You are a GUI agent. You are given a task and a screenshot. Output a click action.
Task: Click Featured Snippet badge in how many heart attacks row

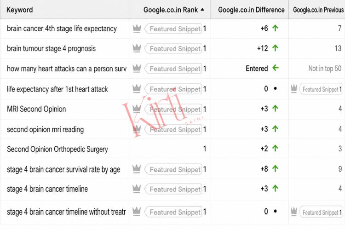pyautogui.click(x=173, y=69)
